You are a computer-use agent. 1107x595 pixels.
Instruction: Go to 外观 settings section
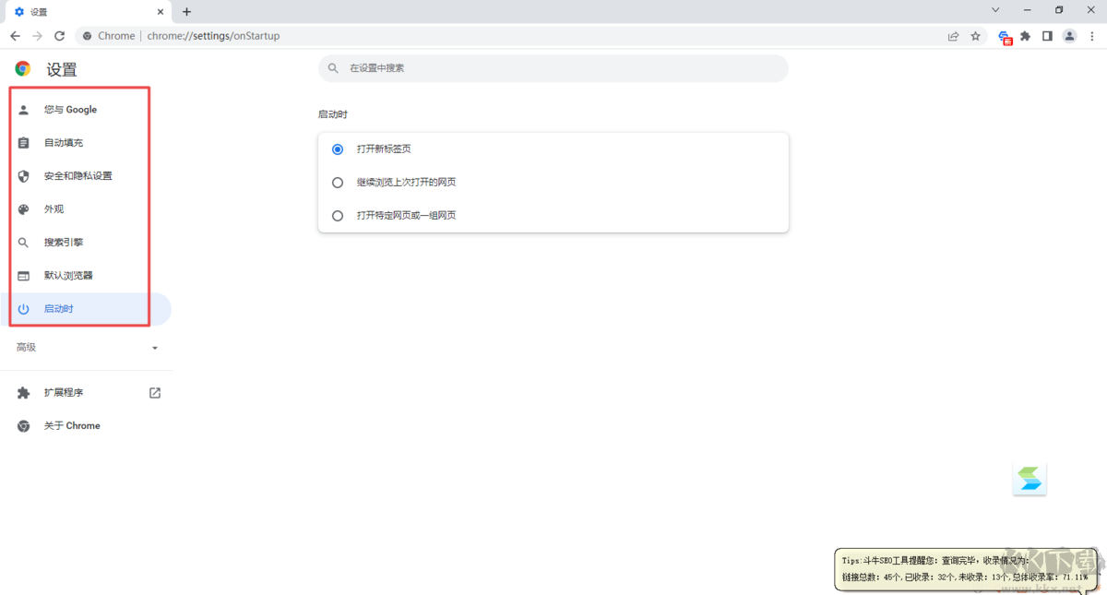coord(54,209)
